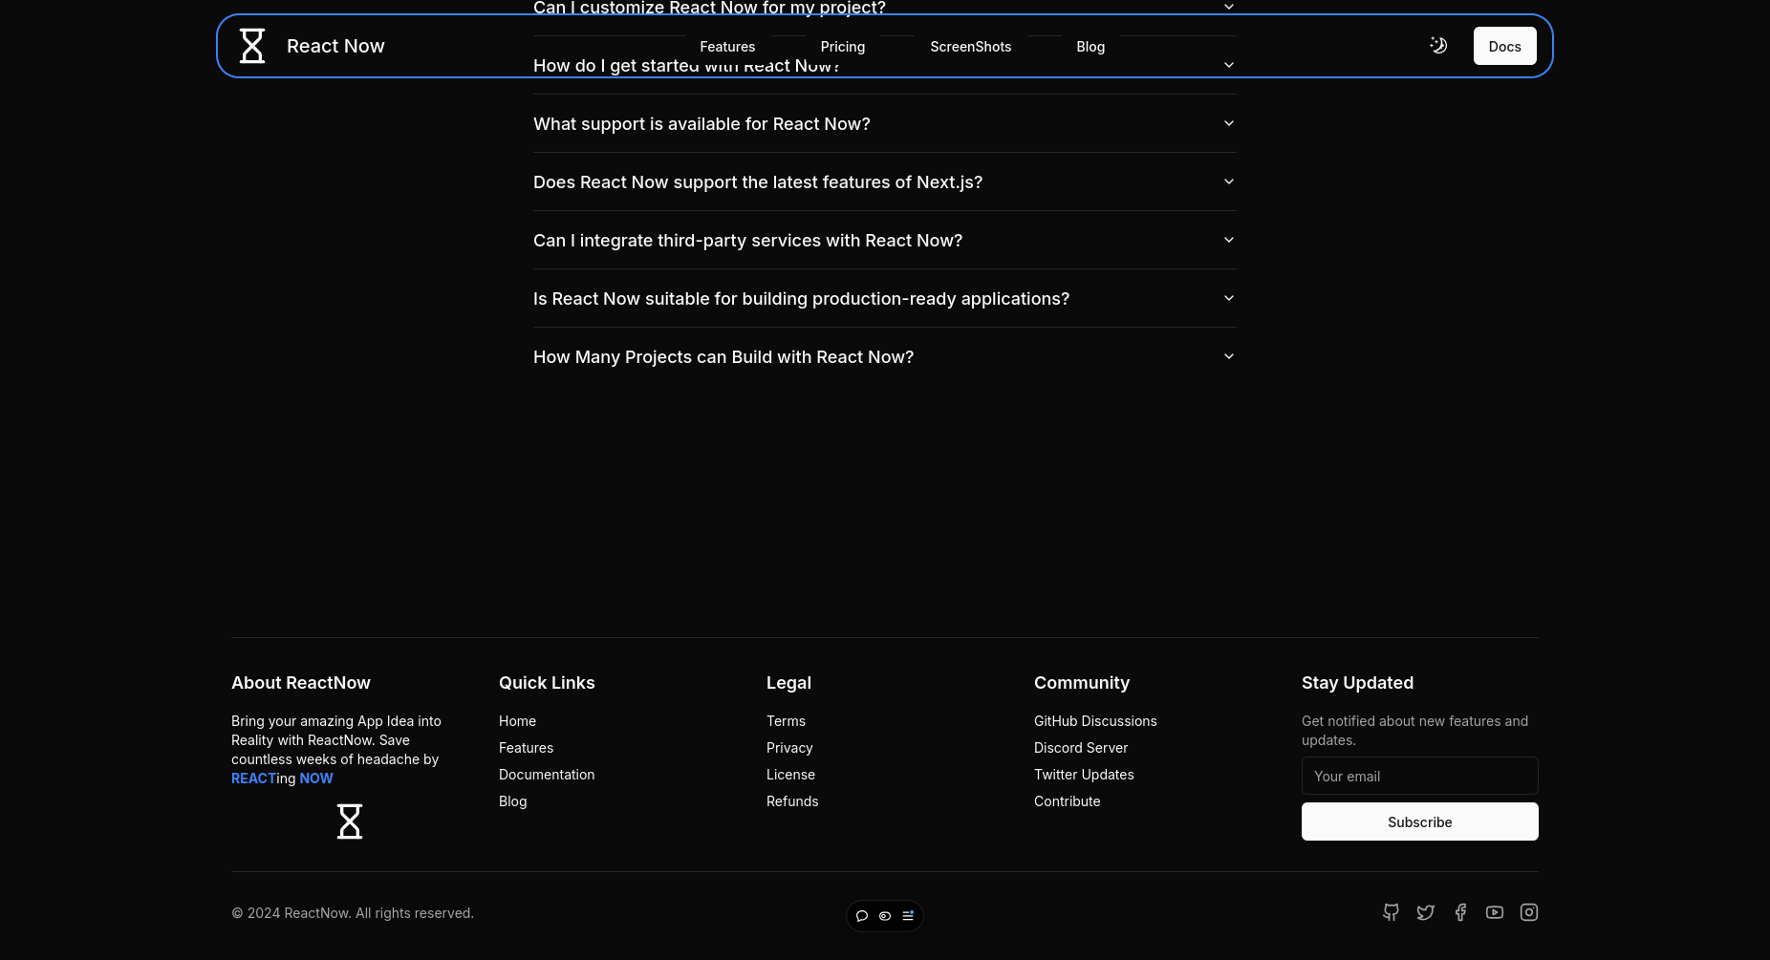Viewport: 1770px width, 960px height.
Task: Click the 'About ReactNow' heading
Action: point(301,683)
